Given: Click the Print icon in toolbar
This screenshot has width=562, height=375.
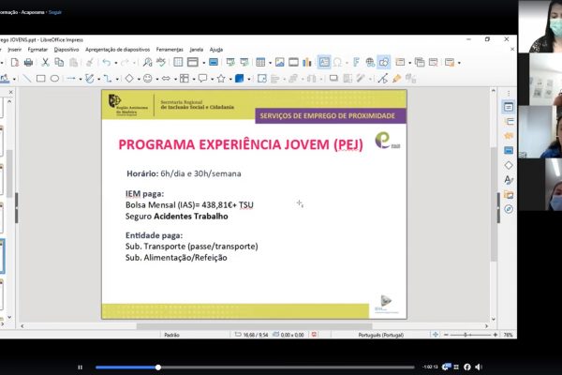Looking at the screenshot, I should [x=29, y=63].
